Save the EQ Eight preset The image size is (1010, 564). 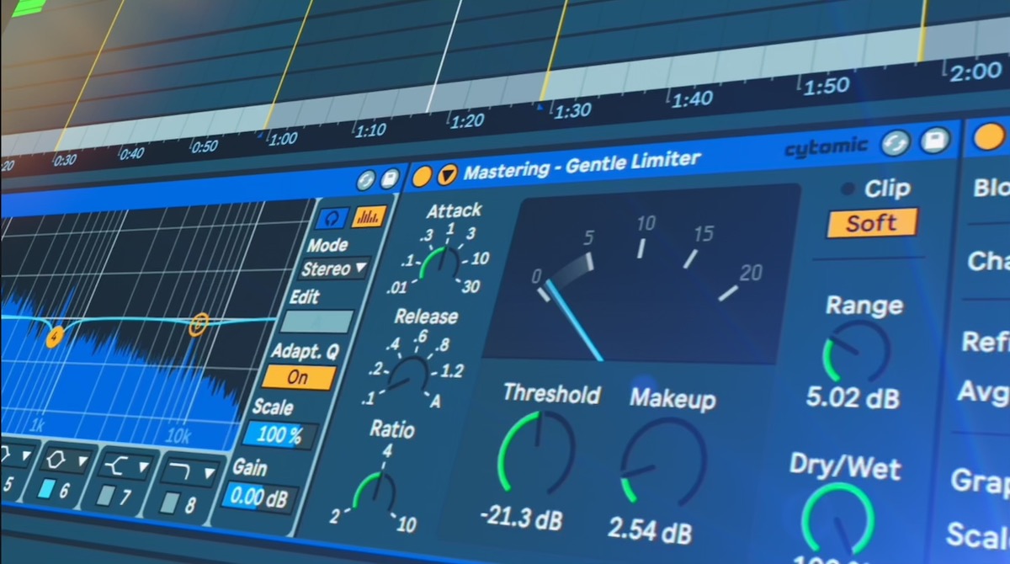[388, 176]
